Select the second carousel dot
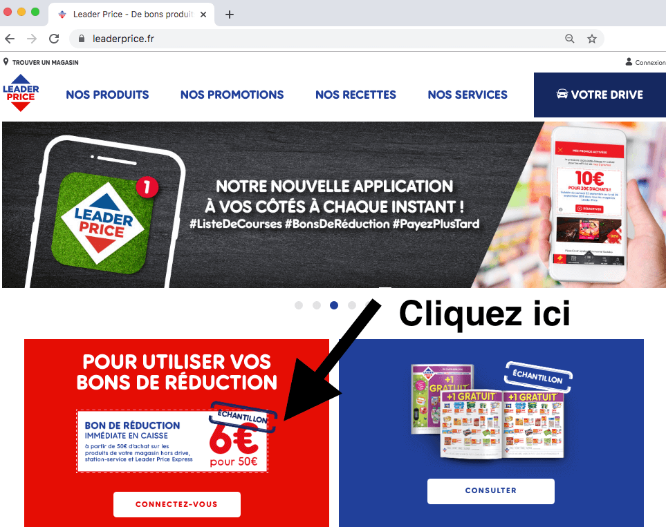 tap(317, 305)
